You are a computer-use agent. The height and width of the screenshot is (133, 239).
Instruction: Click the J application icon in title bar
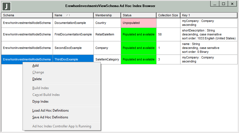6,6
